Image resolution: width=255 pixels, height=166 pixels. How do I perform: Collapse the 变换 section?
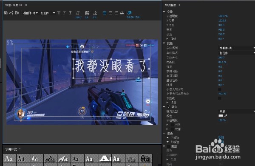[164, 12]
